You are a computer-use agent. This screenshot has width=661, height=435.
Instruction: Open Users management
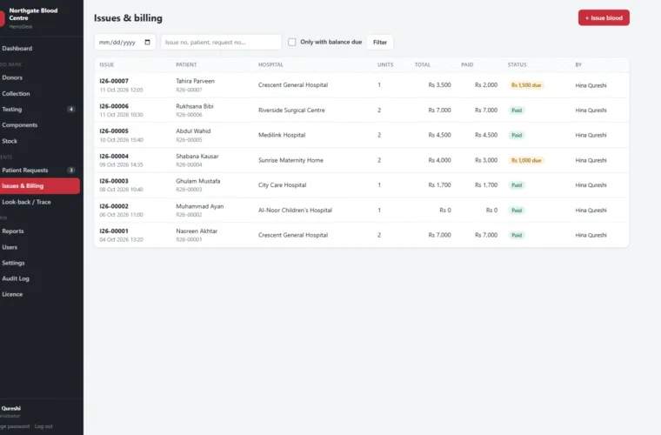(x=10, y=247)
